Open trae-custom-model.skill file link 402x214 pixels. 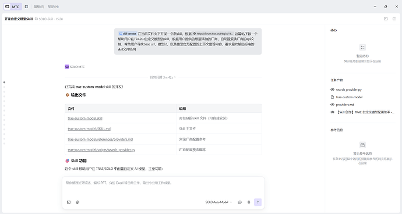tap(85, 118)
